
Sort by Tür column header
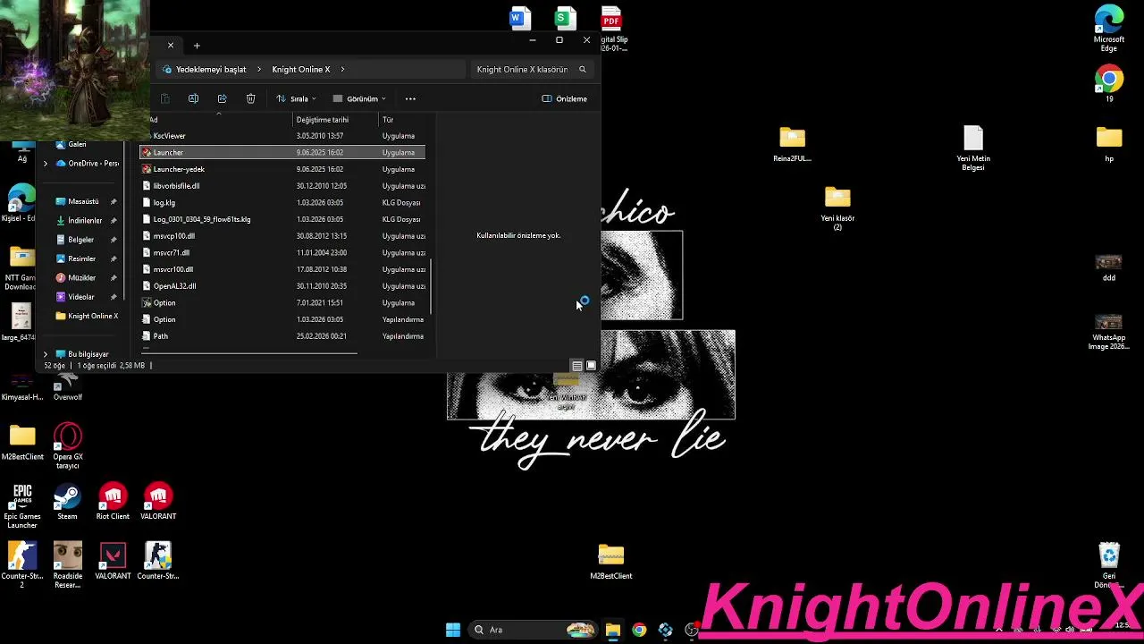click(x=388, y=119)
